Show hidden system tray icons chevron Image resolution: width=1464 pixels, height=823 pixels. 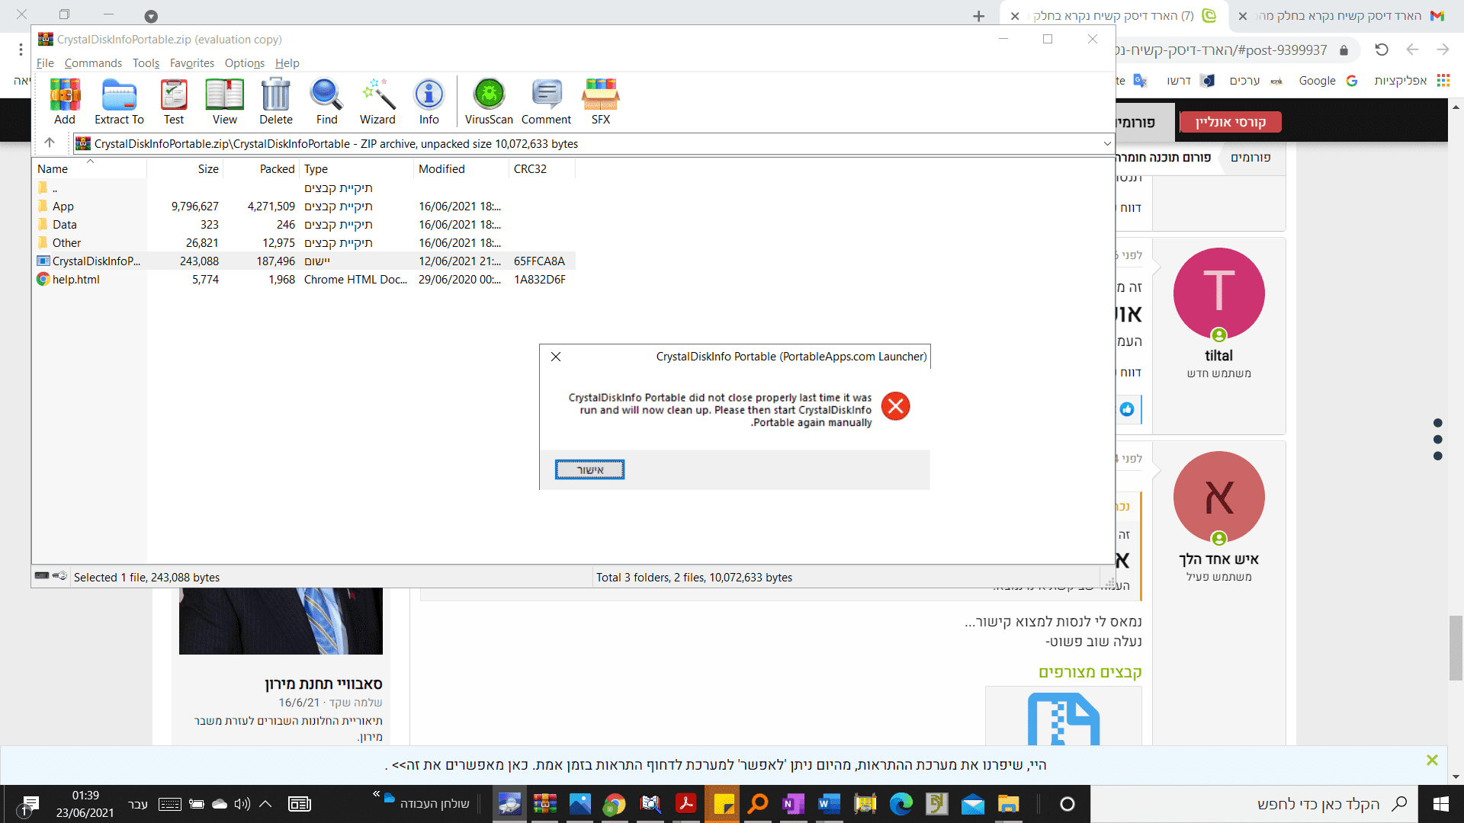coord(265,804)
